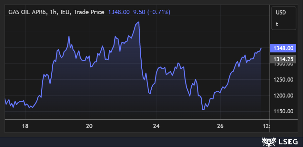Viewport: 303px width, 147px height.
Task: Select date 18 on the time axis
Action: pos(25,126)
